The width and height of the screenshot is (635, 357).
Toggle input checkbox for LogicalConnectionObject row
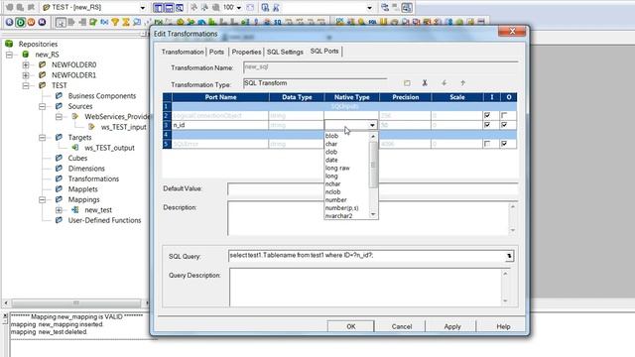click(487, 116)
